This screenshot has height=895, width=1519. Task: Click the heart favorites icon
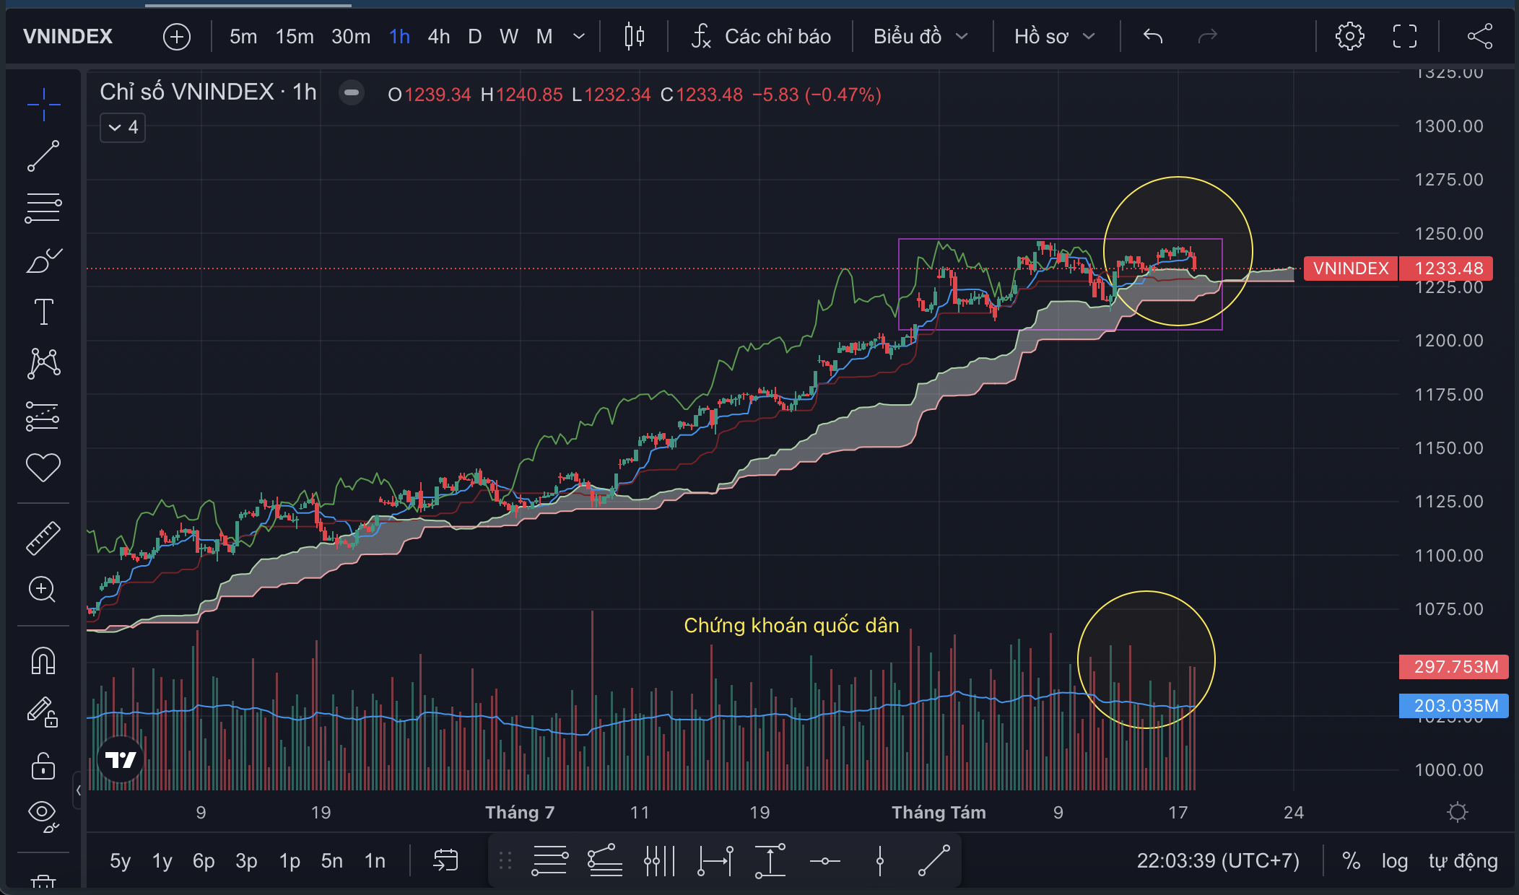click(x=43, y=468)
